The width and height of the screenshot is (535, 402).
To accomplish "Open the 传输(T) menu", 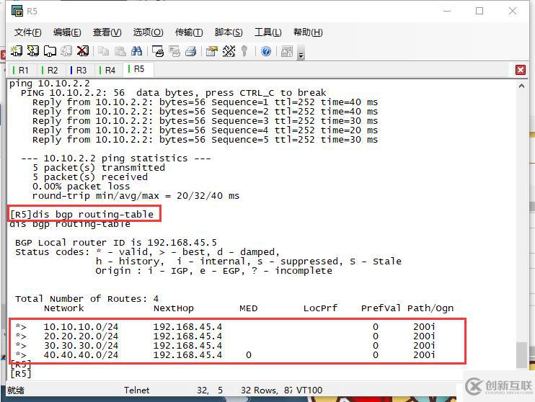I will click(189, 32).
